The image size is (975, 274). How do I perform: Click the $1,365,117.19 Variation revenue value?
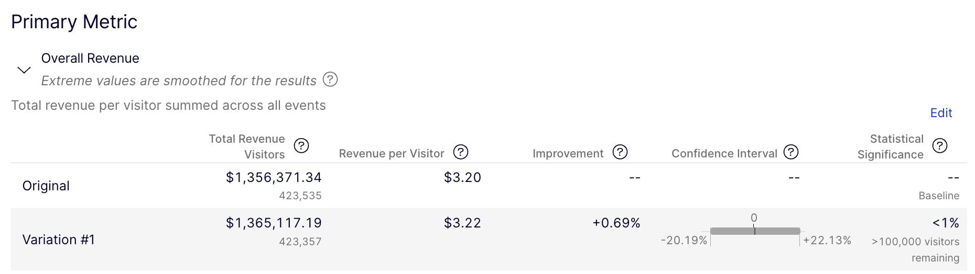pyautogui.click(x=274, y=223)
